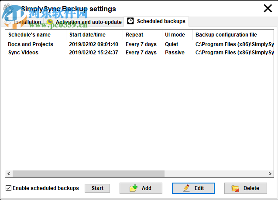
Task: Click the pencil icon on Edit button
Action: [186, 188]
